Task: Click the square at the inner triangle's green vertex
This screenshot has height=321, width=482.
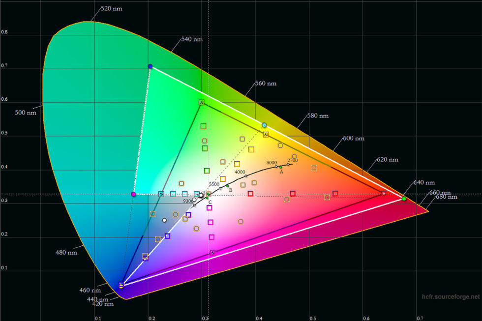Action: 201,102
